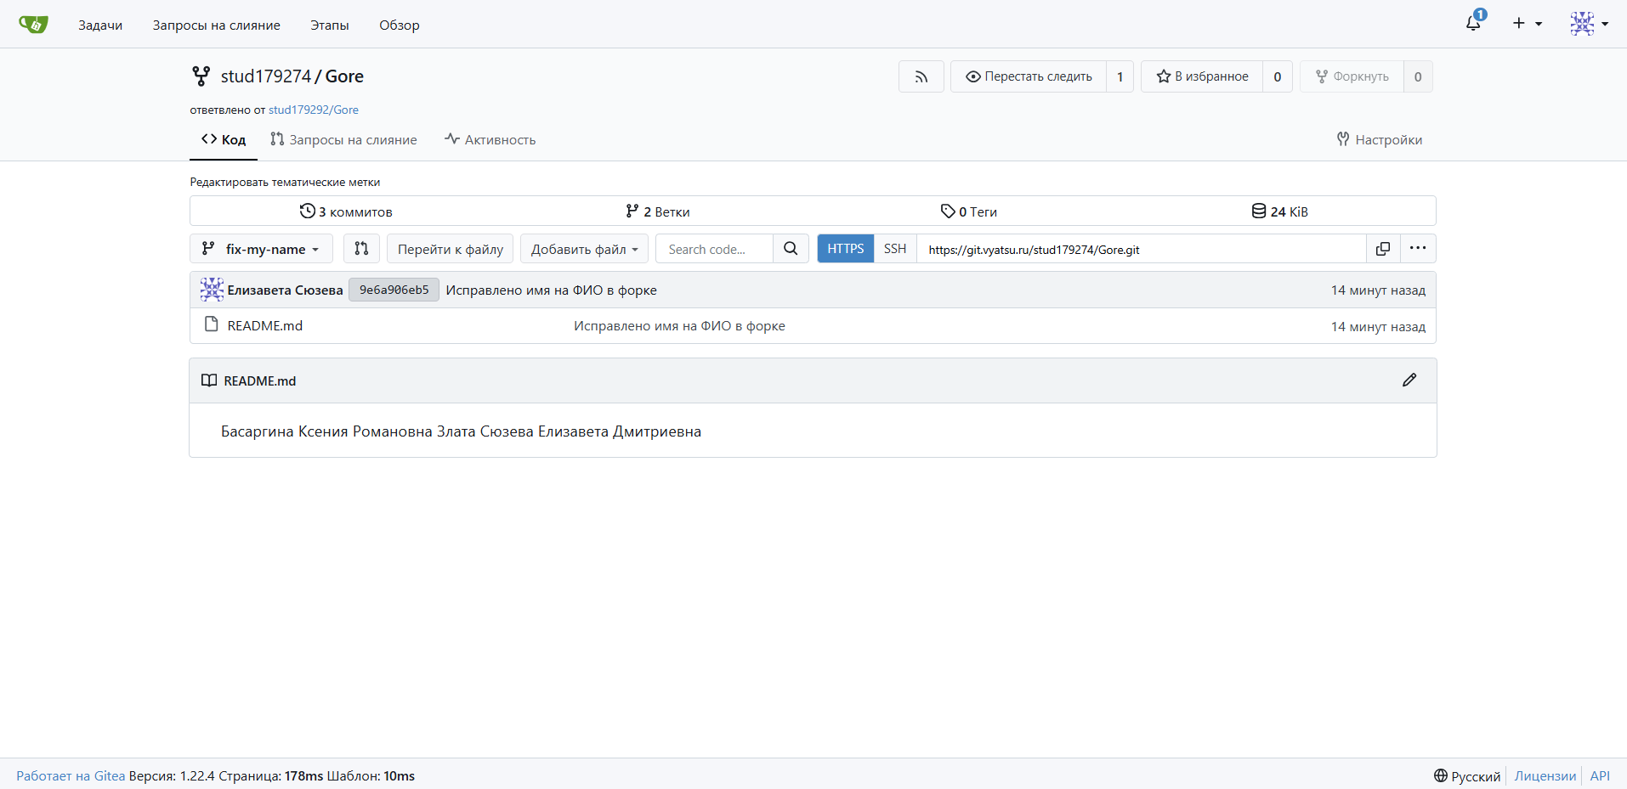Image resolution: width=1627 pixels, height=789 pixels.
Task: Click the Gitea logo home icon
Action: tap(33, 25)
